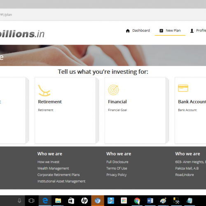This screenshot has height=206, width=206.
Task: Click the New Plan document icon
Action: tap(162, 30)
